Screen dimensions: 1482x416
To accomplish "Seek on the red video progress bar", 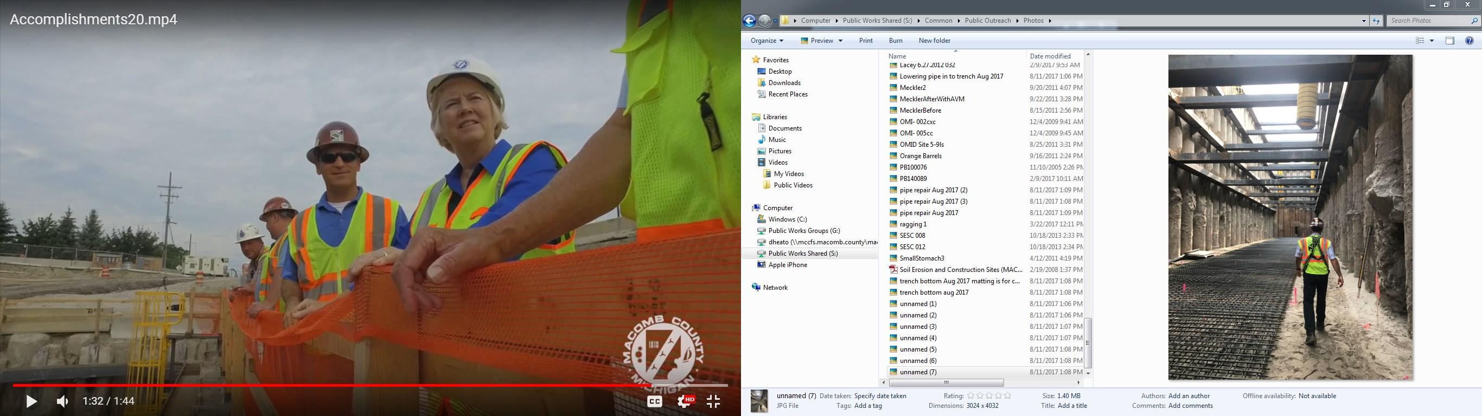I will 370,386.
